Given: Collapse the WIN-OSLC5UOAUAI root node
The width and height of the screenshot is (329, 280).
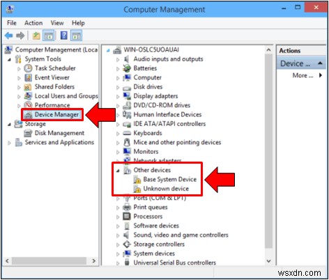Looking at the screenshot, I should click(108, 50).
